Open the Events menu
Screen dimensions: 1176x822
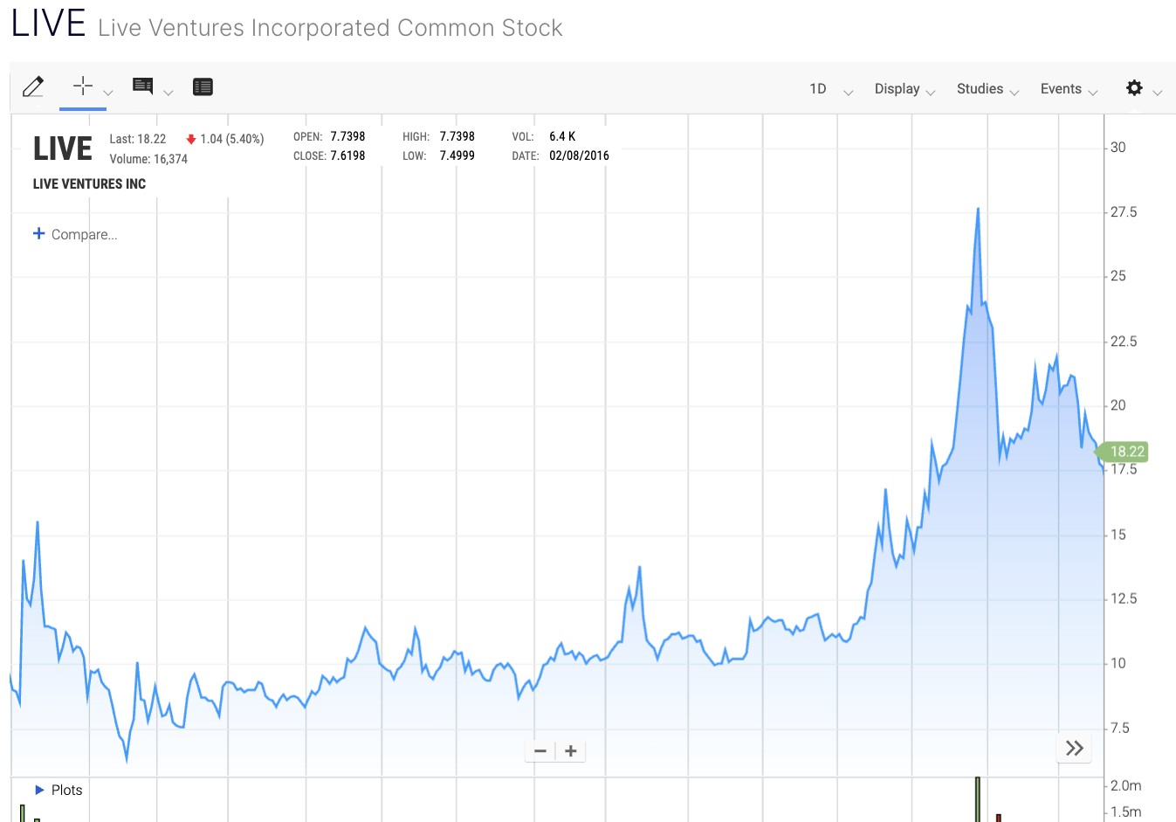click(1069, 89)
